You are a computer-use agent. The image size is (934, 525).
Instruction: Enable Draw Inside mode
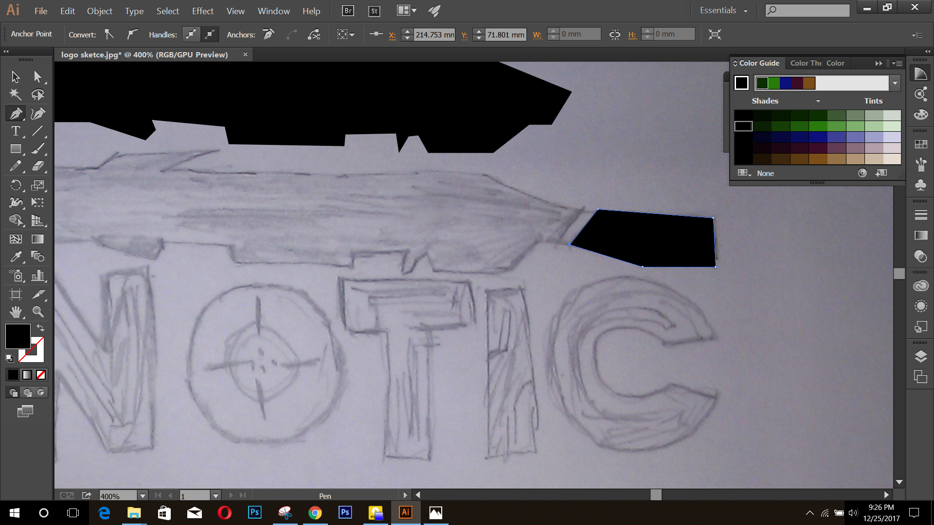click(x=41, y=392)
